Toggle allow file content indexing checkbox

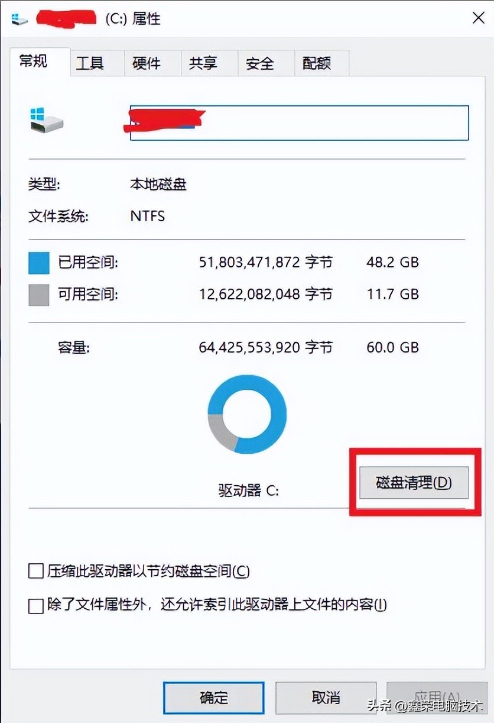(37, 606)
